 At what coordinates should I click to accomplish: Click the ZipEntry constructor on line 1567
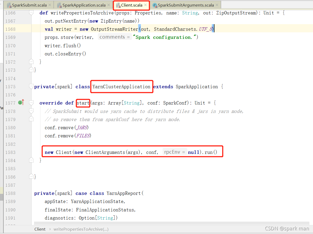(x=111, y=21)
